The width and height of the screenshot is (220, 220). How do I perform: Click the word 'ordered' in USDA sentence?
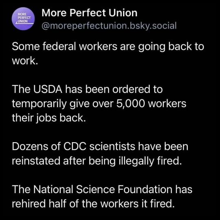click(131, 89)
